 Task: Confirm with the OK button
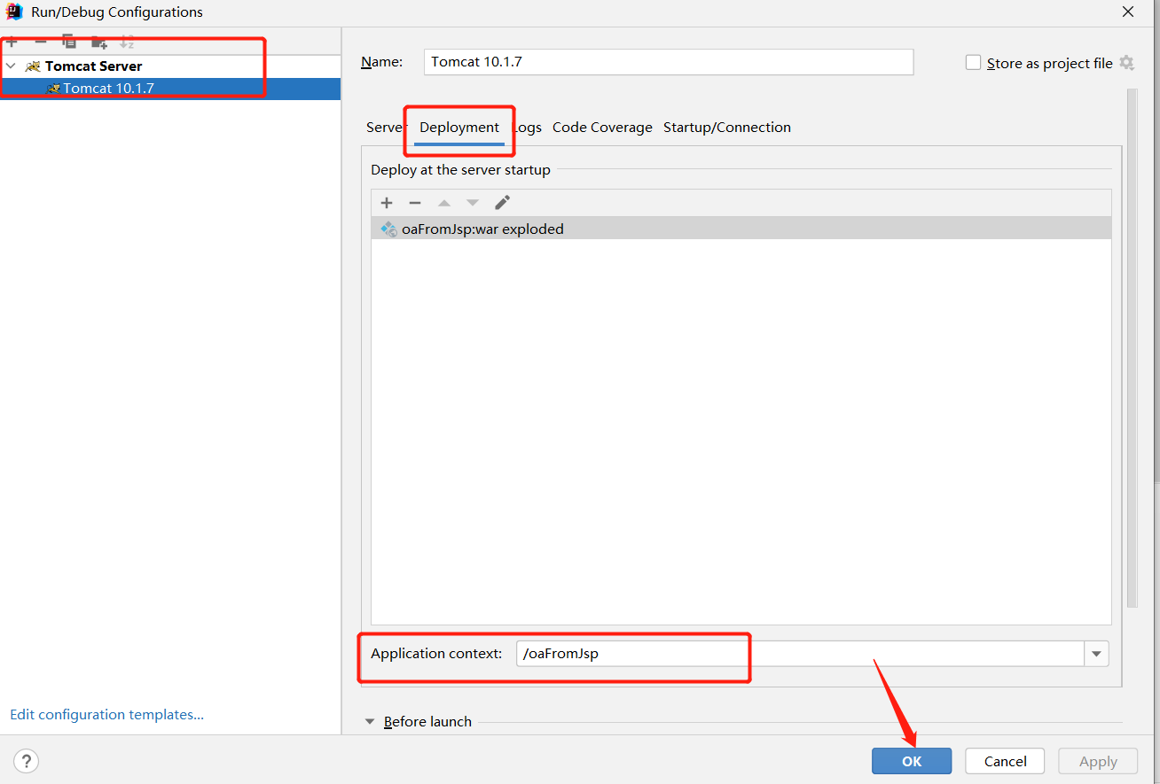click(x=912, y=761)
